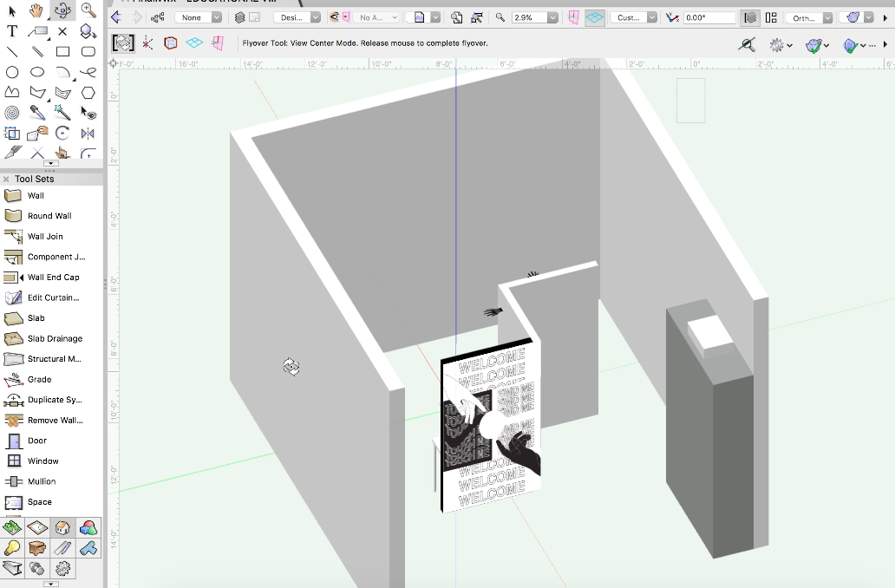Select the Double Line tool
This screenshot has width=895, height=588.
click(x=37, y=51)
